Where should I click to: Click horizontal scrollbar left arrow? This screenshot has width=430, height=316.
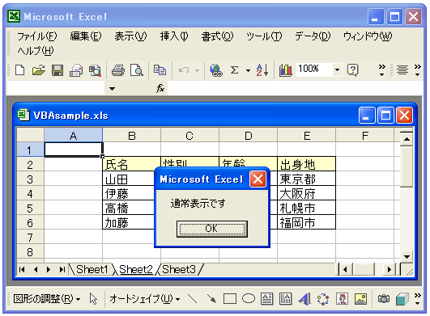pos(345,270)
